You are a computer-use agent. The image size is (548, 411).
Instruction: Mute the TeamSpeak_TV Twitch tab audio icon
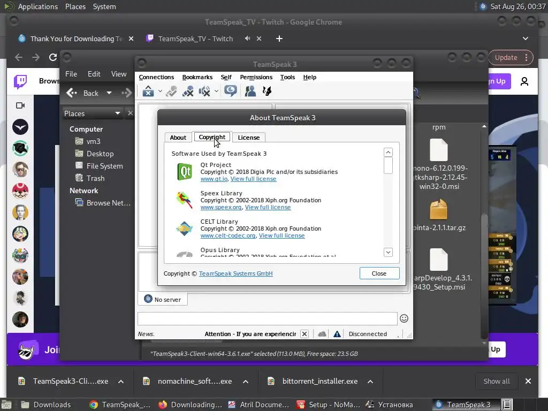click(x=247, y=39)
